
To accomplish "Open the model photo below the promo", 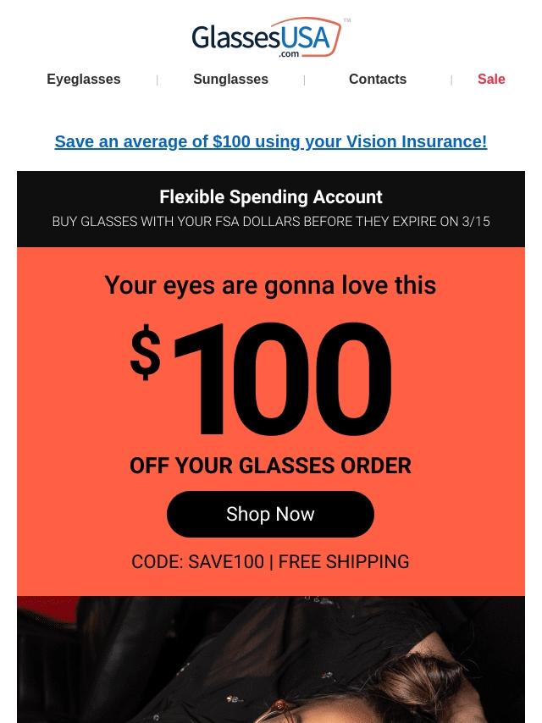I will coord(271,660).
